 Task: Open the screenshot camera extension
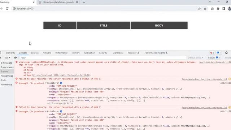pyautogui.click(x=212, y=9)
